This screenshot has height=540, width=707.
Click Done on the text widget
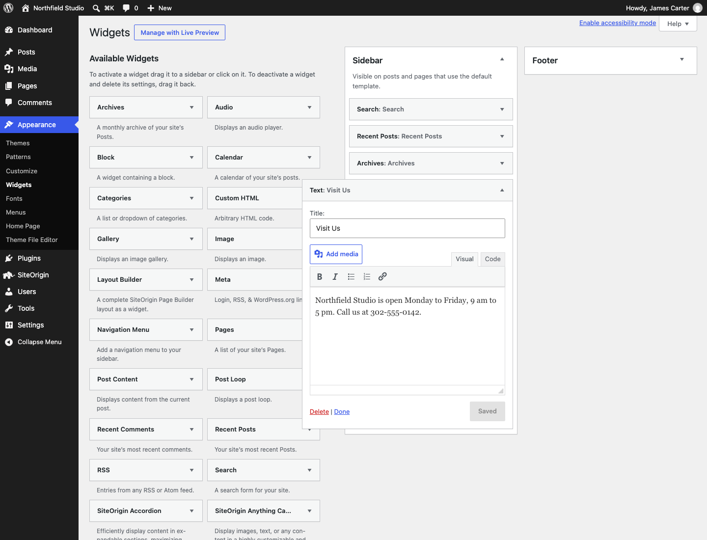[x=342, y=411]
